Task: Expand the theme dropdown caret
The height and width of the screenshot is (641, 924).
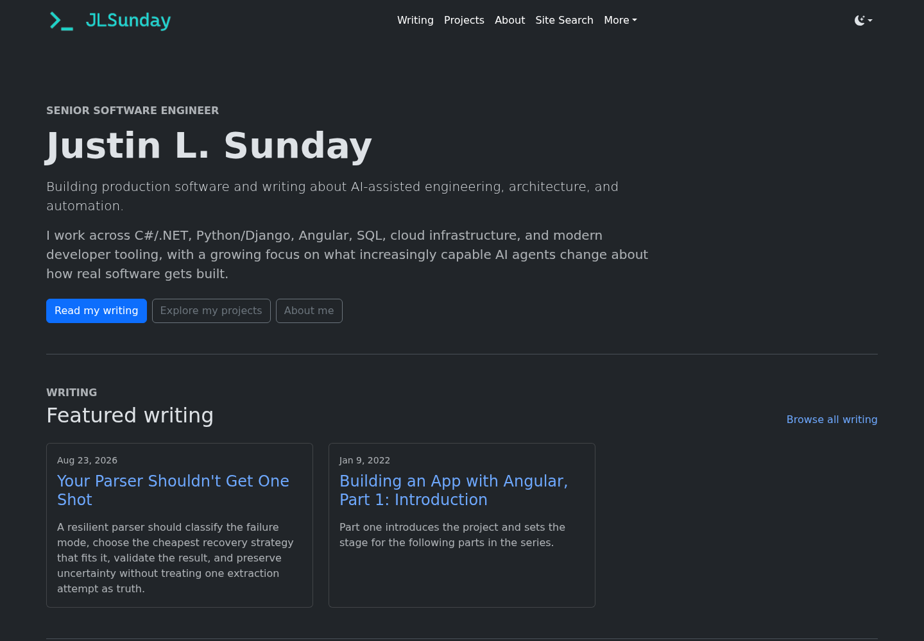Action: pyautogui.click(x=870, y=21)
